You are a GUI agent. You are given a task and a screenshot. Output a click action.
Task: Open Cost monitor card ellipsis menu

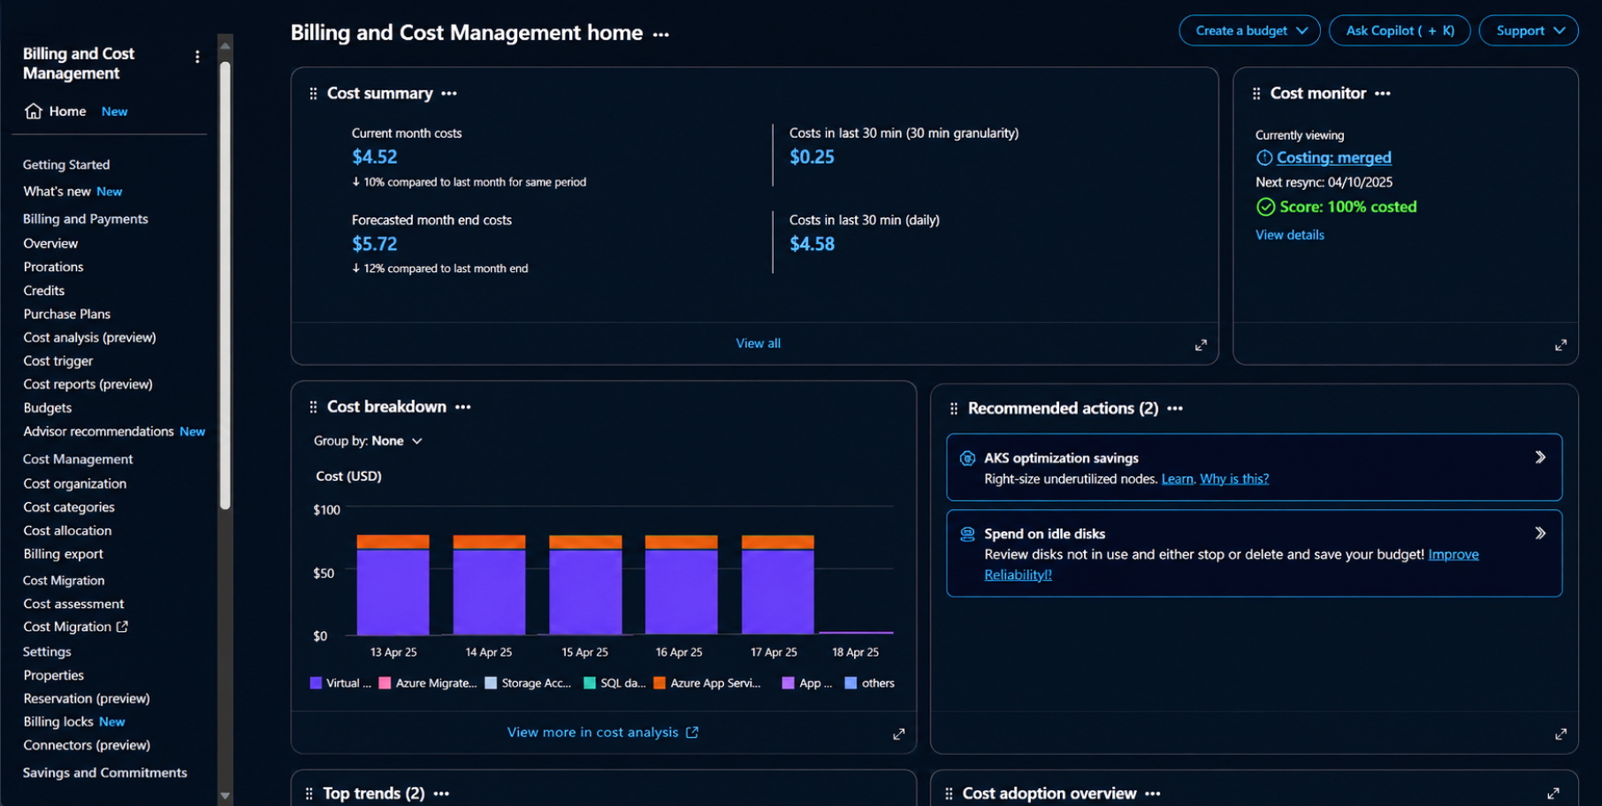1383,94
